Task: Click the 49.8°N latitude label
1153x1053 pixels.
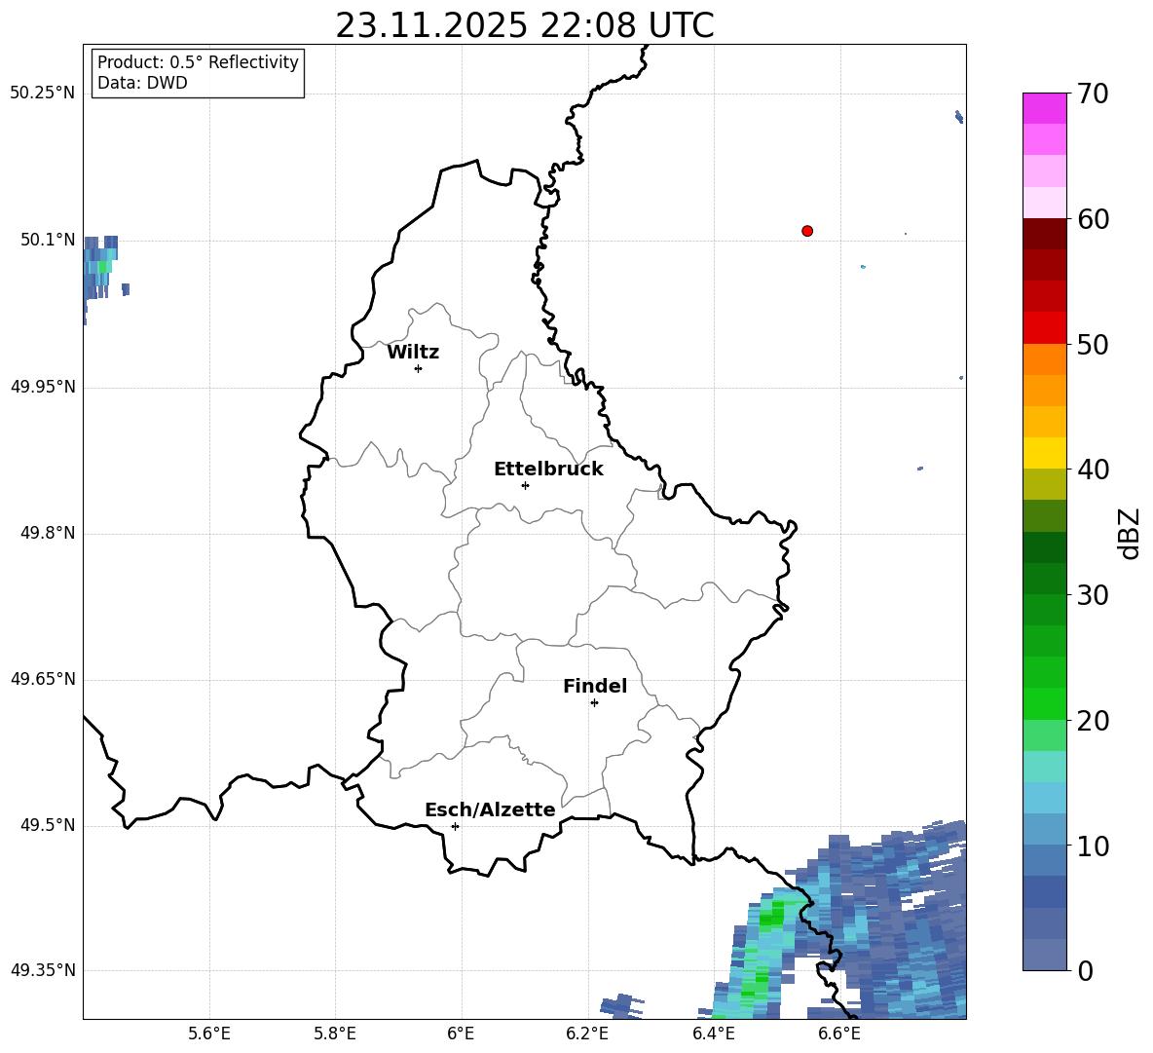Action: (49, 533)
